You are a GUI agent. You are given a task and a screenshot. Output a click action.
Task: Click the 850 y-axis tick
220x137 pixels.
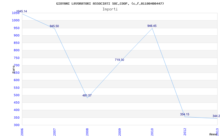[16, 43]
